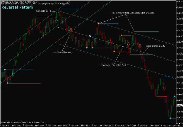Click the 1.42845 price label

(180, 7)
